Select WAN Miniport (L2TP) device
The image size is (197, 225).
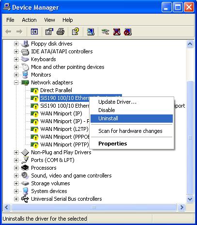(x=64, y=129)
